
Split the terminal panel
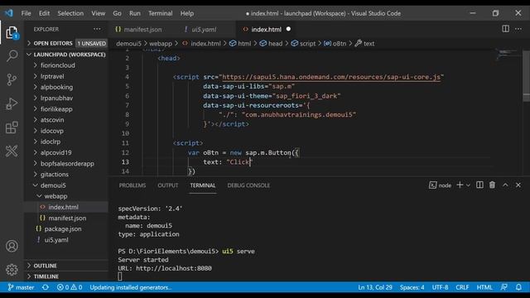point(479,185)
